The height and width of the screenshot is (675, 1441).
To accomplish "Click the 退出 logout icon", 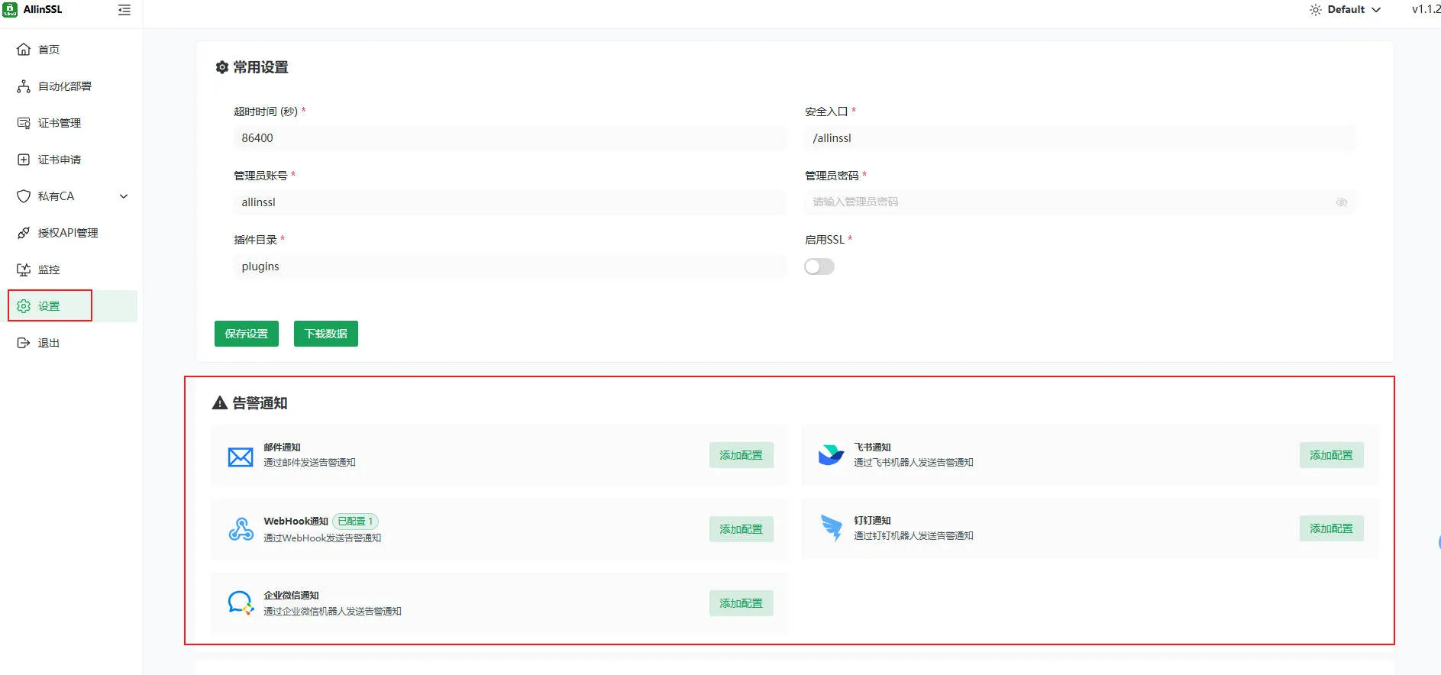I will pyautogui.click(x=24, y=343).
